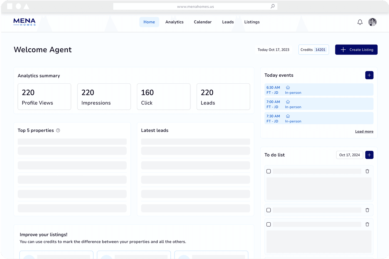Viewport: 389px width, 259px height.
Task: Check the second to do item checkbox
Action: tap(269, 210)
